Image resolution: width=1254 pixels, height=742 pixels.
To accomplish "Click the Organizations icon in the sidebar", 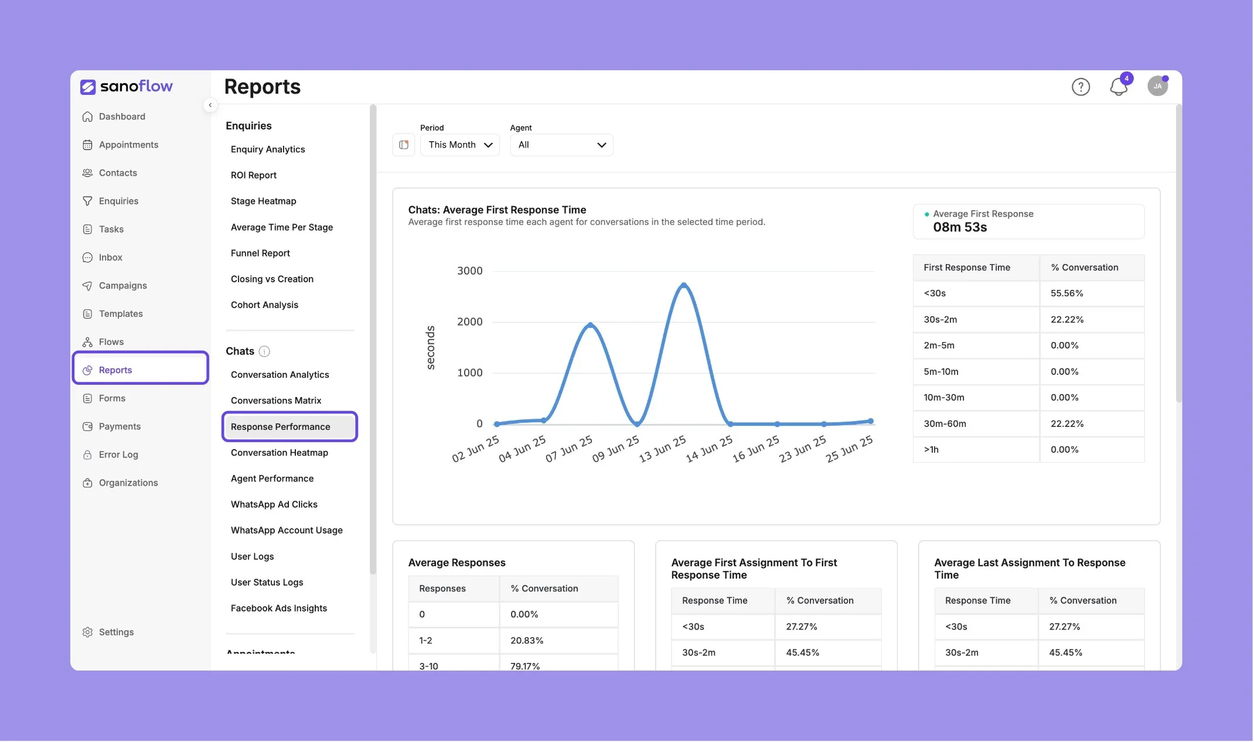I will click(87, 483).
